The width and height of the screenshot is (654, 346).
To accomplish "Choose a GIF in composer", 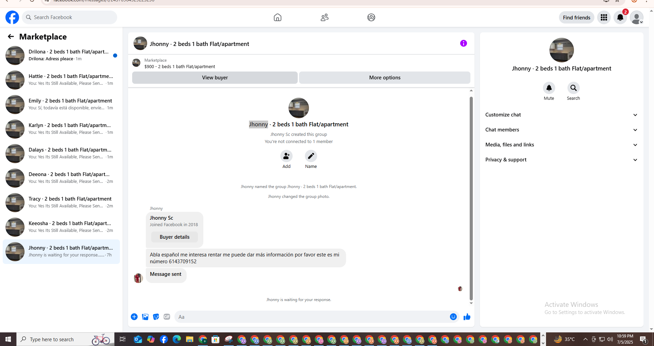I will pos(167,317).
